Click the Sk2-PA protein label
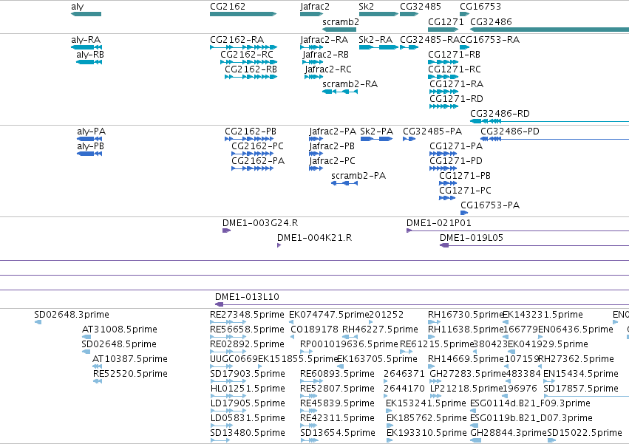629x444 pixels. [377, 132]
